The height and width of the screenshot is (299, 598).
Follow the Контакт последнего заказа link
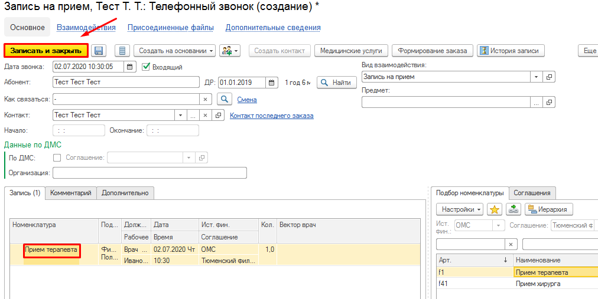coord(271,116)
